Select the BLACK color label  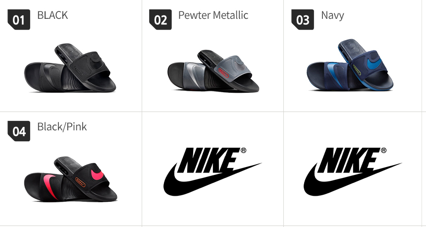(53, 15)
